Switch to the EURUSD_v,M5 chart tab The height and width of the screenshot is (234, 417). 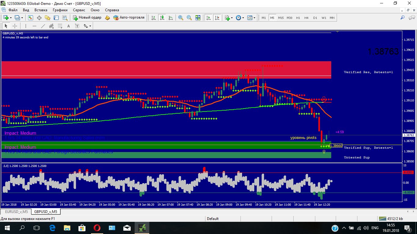(x=16, y=211)
